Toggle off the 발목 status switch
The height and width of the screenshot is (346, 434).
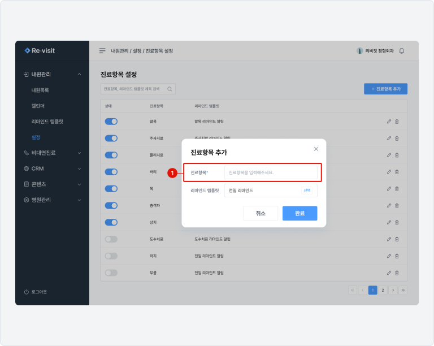(111, 122)
